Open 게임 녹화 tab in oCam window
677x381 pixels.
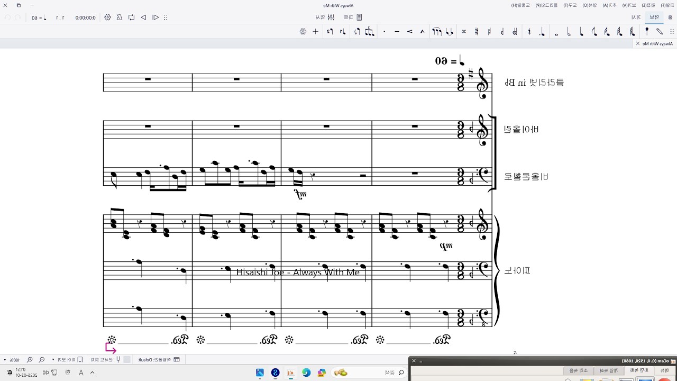click(609, 370)
